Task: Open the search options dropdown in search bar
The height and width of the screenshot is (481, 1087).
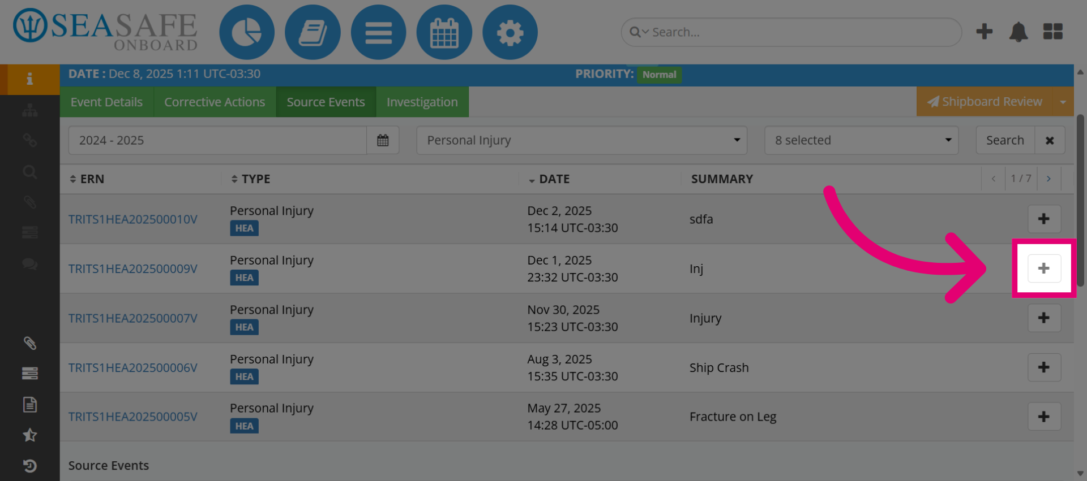Action: point(639,32)
